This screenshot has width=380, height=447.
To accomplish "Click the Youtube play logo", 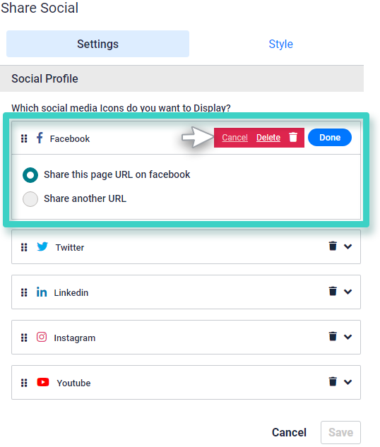I will click(x=43, y=382).
